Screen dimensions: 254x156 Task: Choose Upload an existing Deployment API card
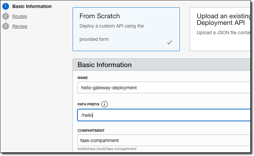click(x=221, y=29)
